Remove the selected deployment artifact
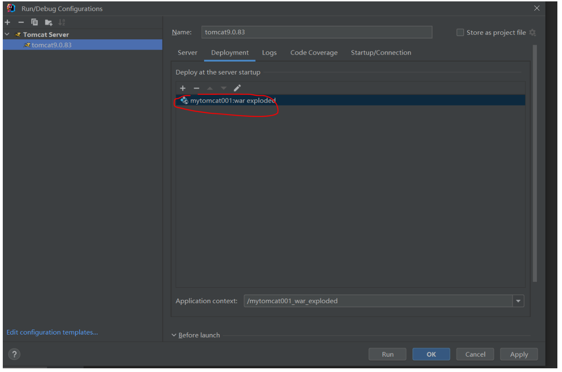This screenshot has height=372, width=562. pos(196,88)
